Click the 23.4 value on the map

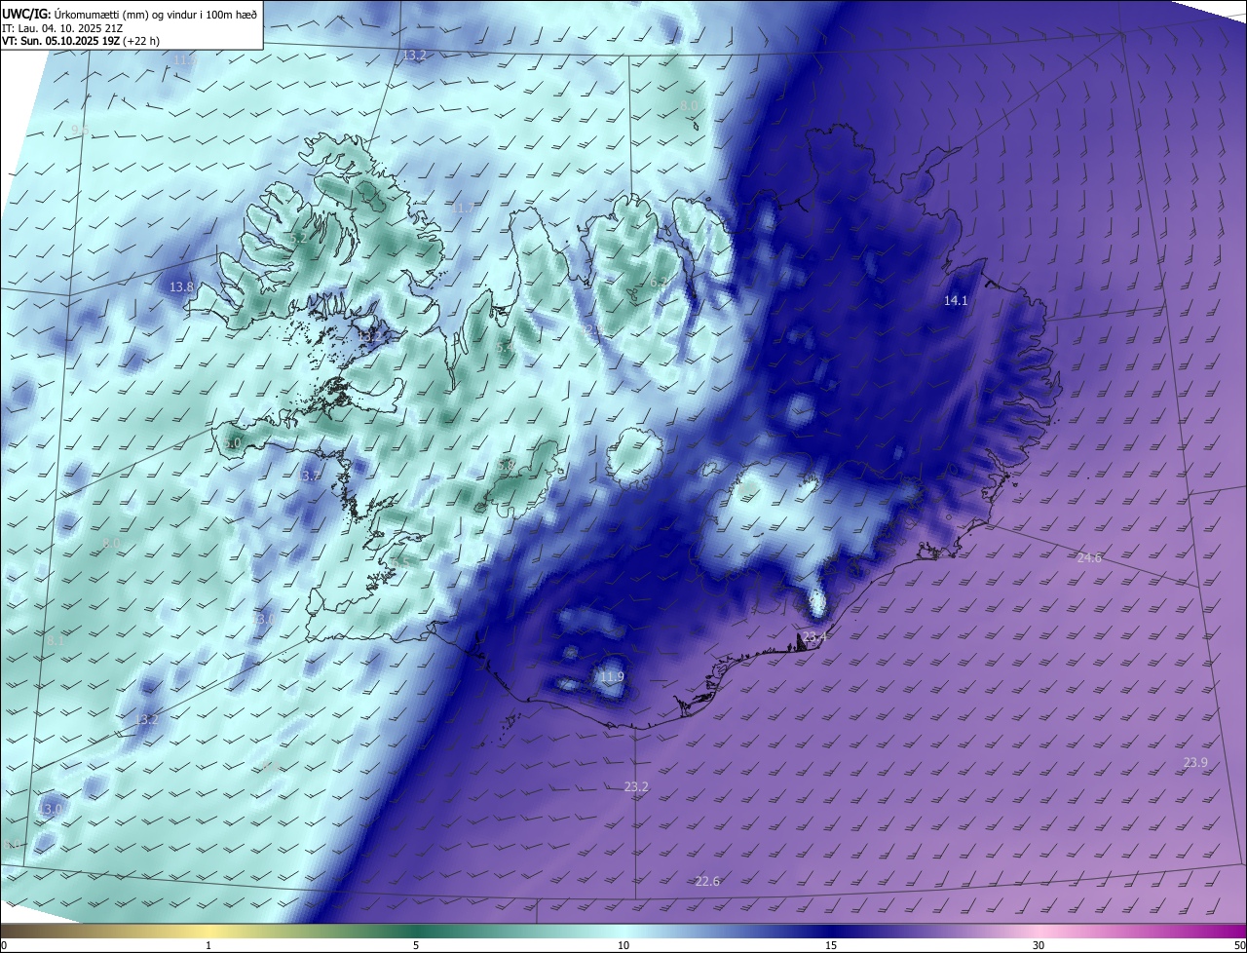click(814, 637)
